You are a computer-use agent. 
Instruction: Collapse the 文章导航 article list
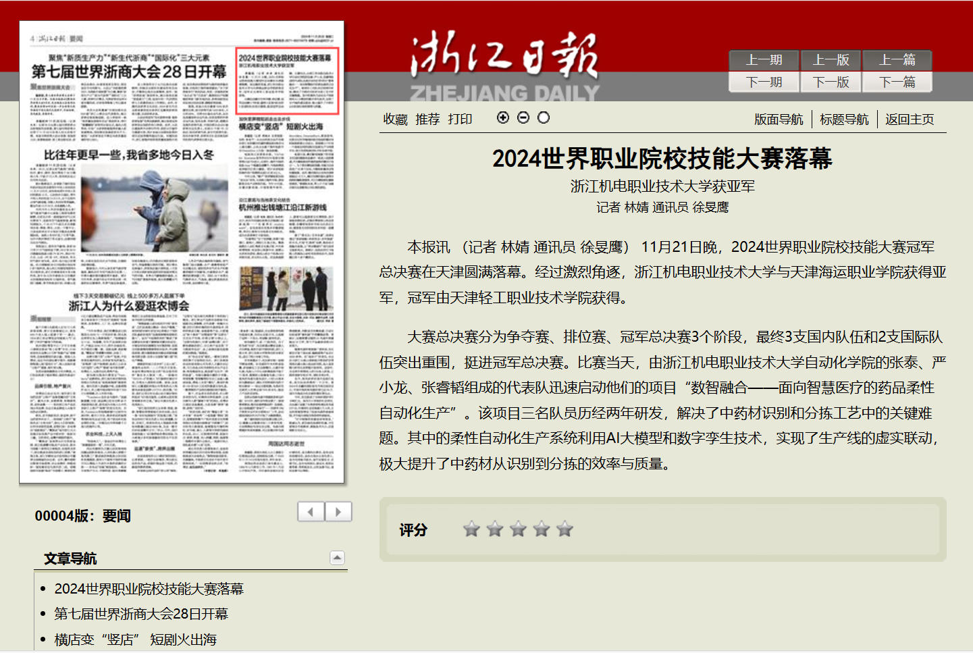point(337,558)
